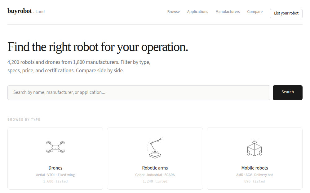Open the Drones category title
The image size is (310, 193).
point(55,168)
